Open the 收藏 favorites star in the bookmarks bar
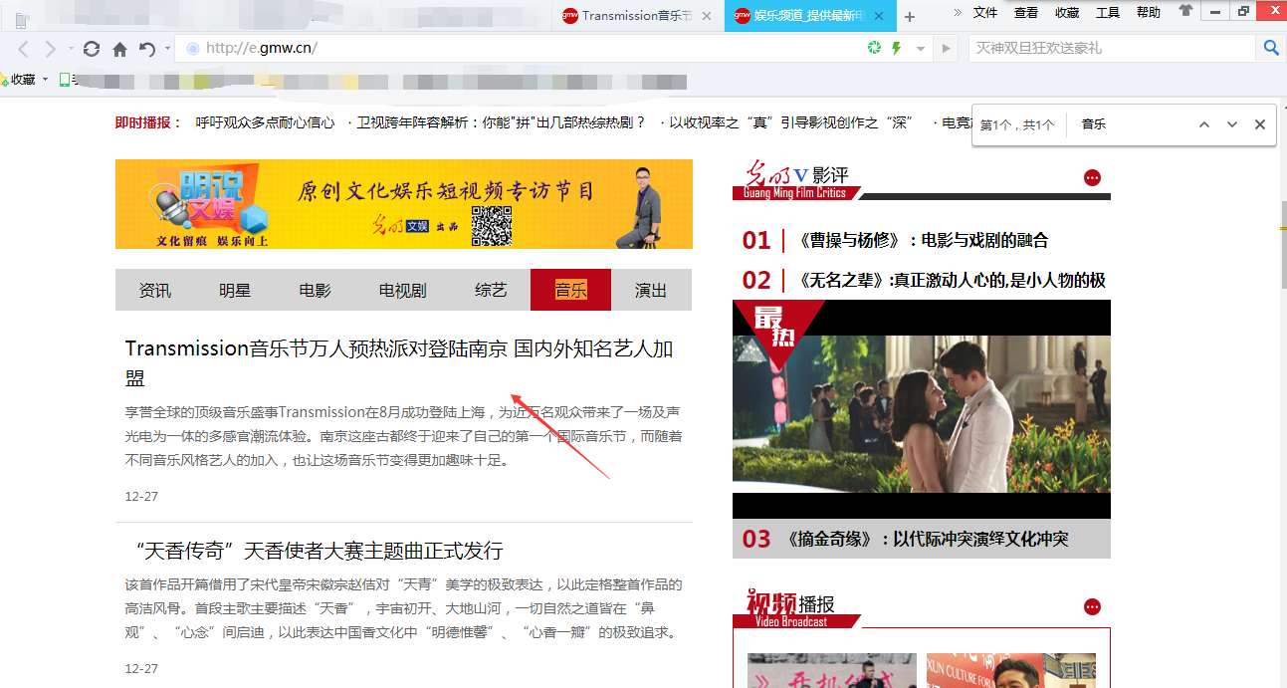The width and height of the screenshot is (1287, 688). pyautogui.click(x=4, y=80)
